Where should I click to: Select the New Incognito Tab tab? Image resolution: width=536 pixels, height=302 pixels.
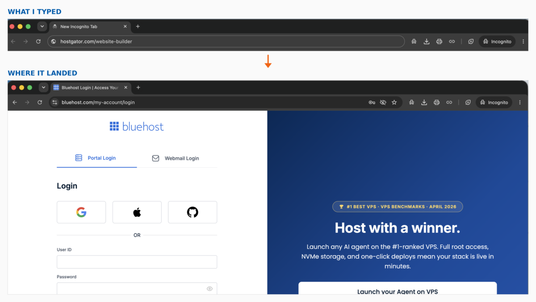[89, 26]
